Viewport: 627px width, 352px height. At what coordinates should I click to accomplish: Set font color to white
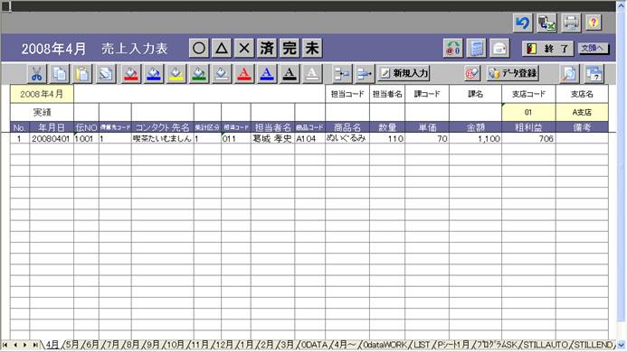312,74
